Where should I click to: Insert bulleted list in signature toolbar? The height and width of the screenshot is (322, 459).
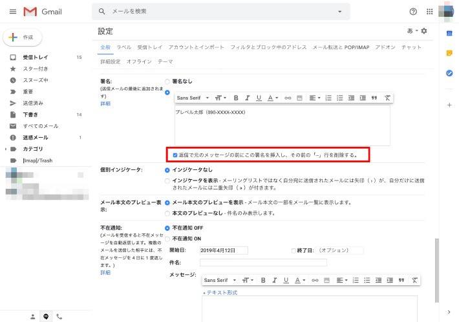(x=339, y=98)
